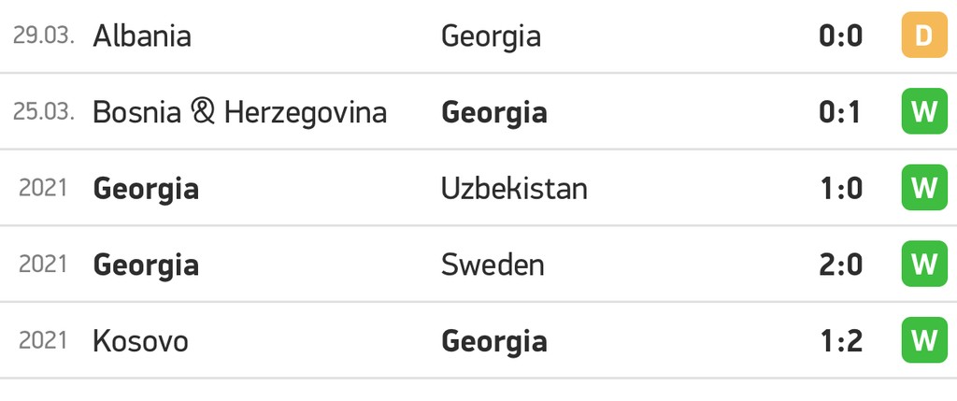Select bold Georgia in the Uzbekistan row

(x=146, y=189)
